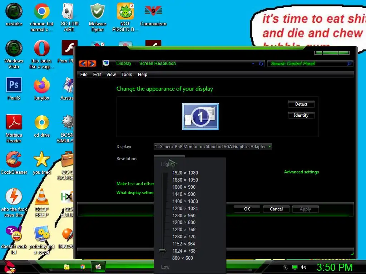366x274 pixels.
Task: Select 1280 × 1024 in the resolution list
Action: click(185, 208)
